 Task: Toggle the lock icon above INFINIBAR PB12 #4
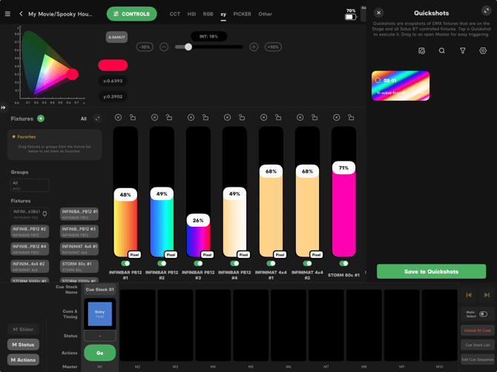coord(242,118)
